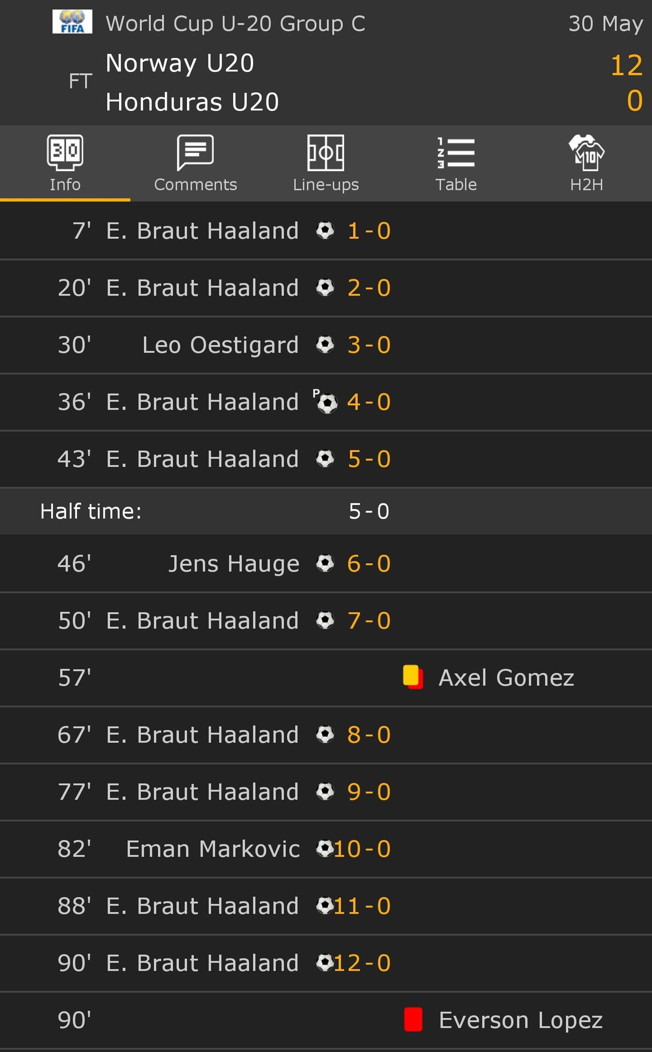Tap the Everson Lopez player name
This screenshot has width=652, height=1052.
pyautogui.click(x=521, y=1020)
